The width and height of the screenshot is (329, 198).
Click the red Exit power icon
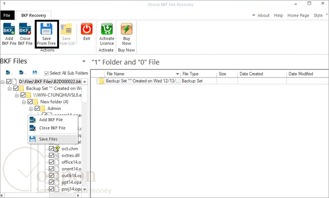87,29
